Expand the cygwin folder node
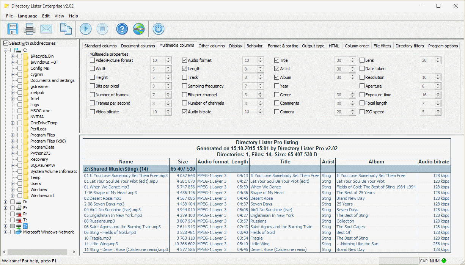 (13, 74)
